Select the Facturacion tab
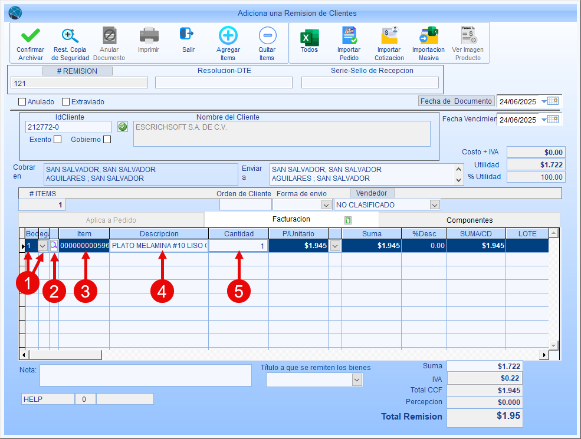 [x=291, y=220]
